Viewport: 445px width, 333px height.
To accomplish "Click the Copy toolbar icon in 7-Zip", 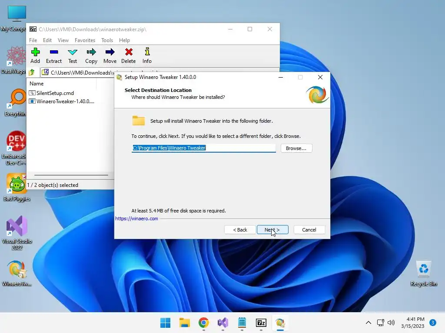I will 91,55.
